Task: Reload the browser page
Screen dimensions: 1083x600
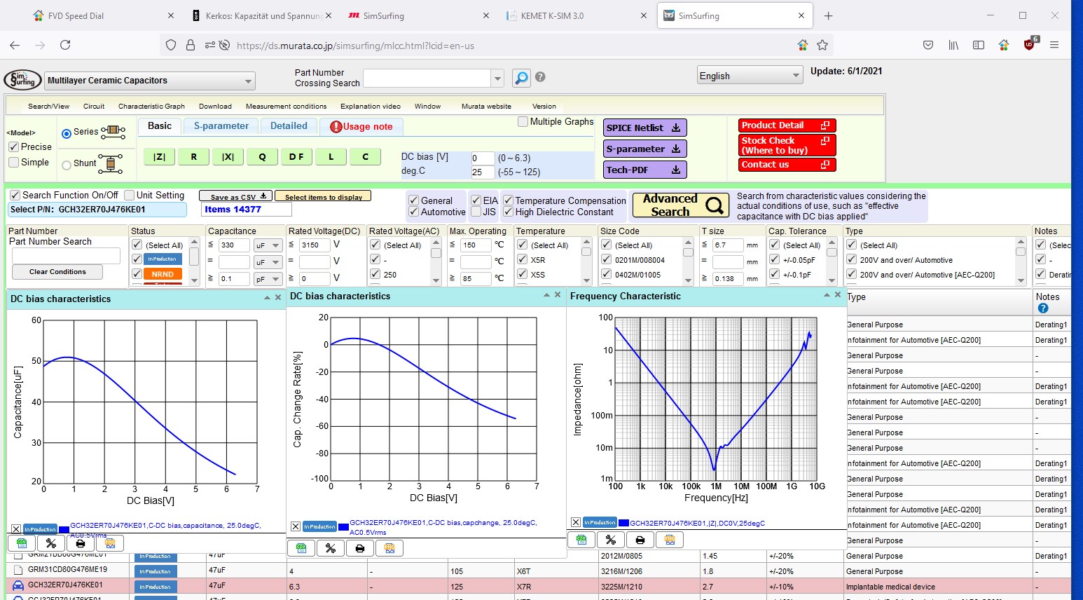Action: click(x=65, y=45)
